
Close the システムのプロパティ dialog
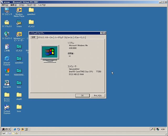(104, 33)
